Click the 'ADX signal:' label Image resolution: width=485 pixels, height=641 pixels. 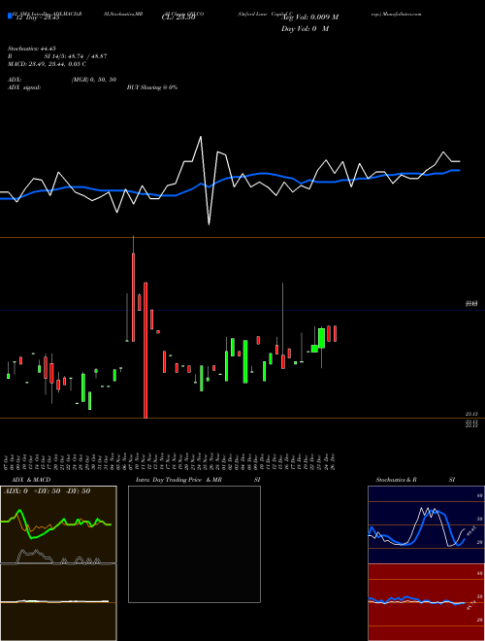24,87
